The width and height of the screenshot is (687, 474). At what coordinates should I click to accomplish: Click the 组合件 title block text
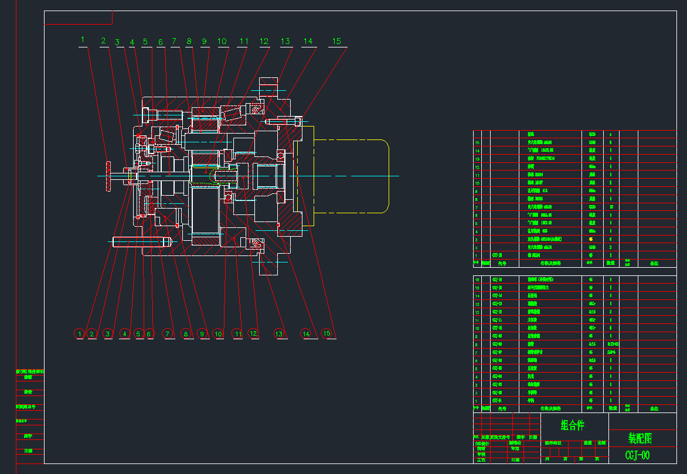[x=572, y=425]
